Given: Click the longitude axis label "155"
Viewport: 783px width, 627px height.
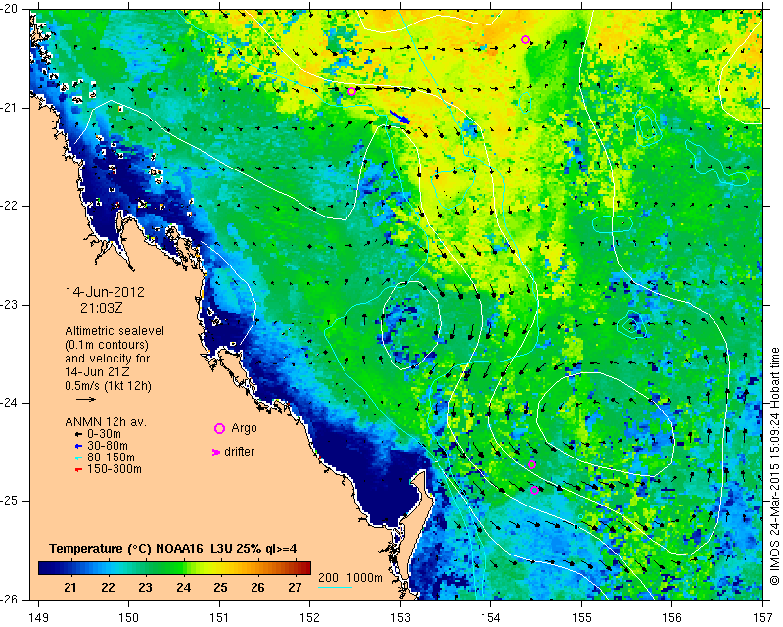Looking at the screenshot, I should pos(581,617).
